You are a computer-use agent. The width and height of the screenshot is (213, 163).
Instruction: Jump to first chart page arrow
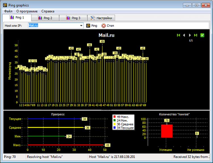[178, 35]
